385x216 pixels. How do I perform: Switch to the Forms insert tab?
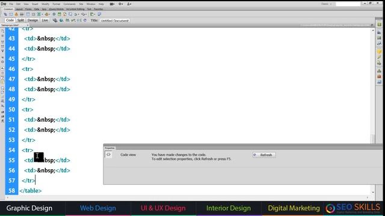click(x=28, y=9)
